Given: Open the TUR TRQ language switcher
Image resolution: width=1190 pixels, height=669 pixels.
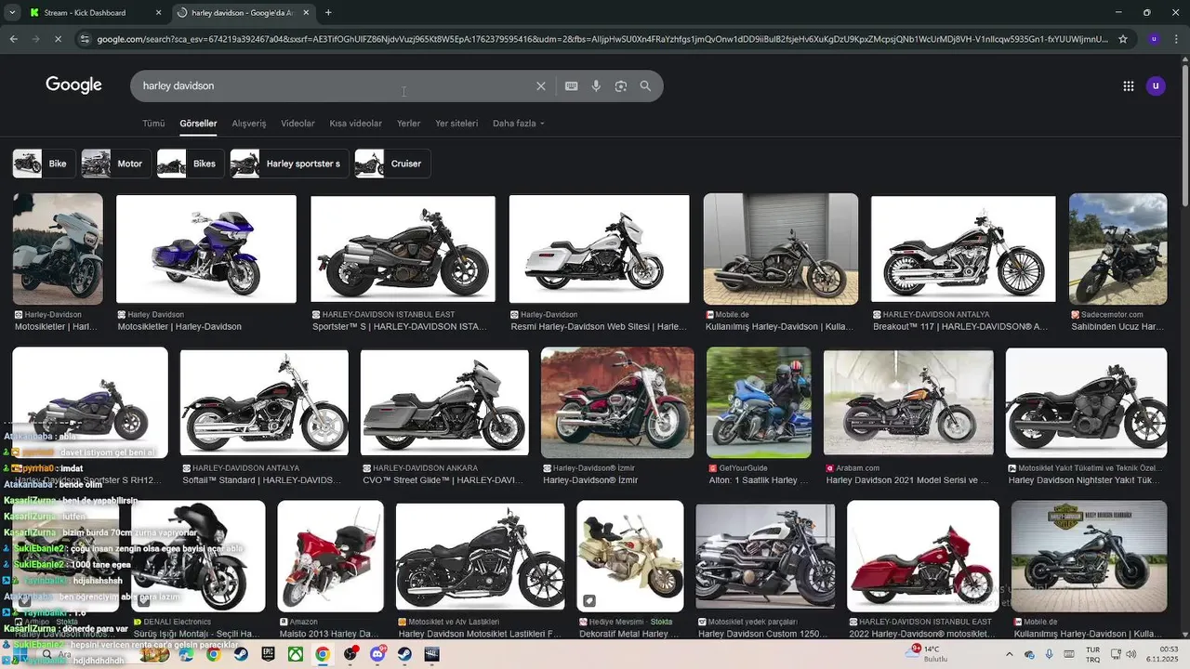Looking at the screenshot, I should pyautogui.click(x=1093, y=654).
